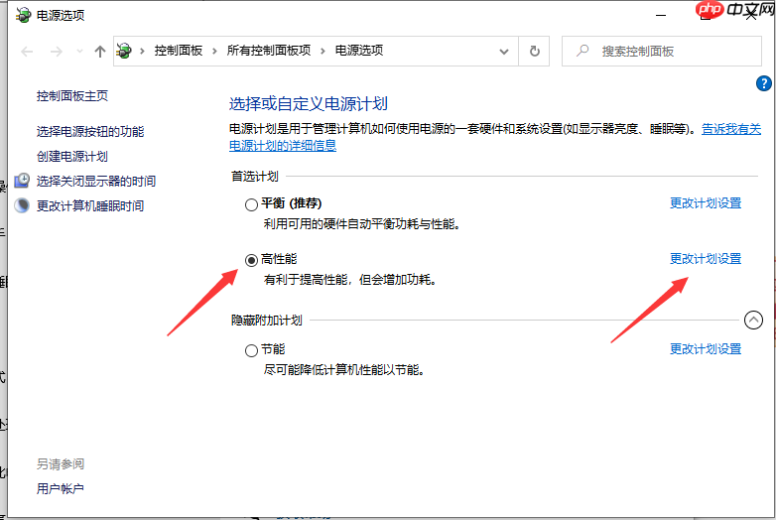Open 所有控制面板项 breadcrumb item
Screen dimensions: 776x520
coord(269,51)
